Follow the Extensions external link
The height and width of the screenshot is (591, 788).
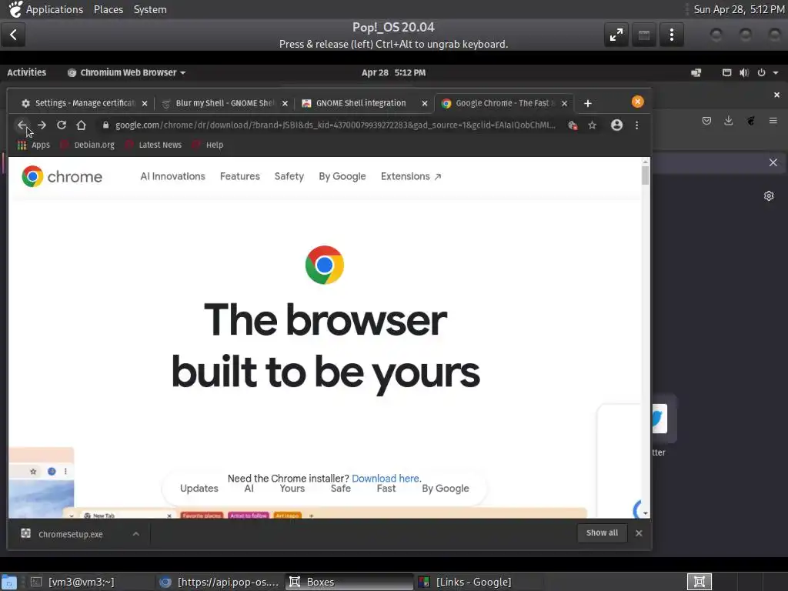(411, 176)
